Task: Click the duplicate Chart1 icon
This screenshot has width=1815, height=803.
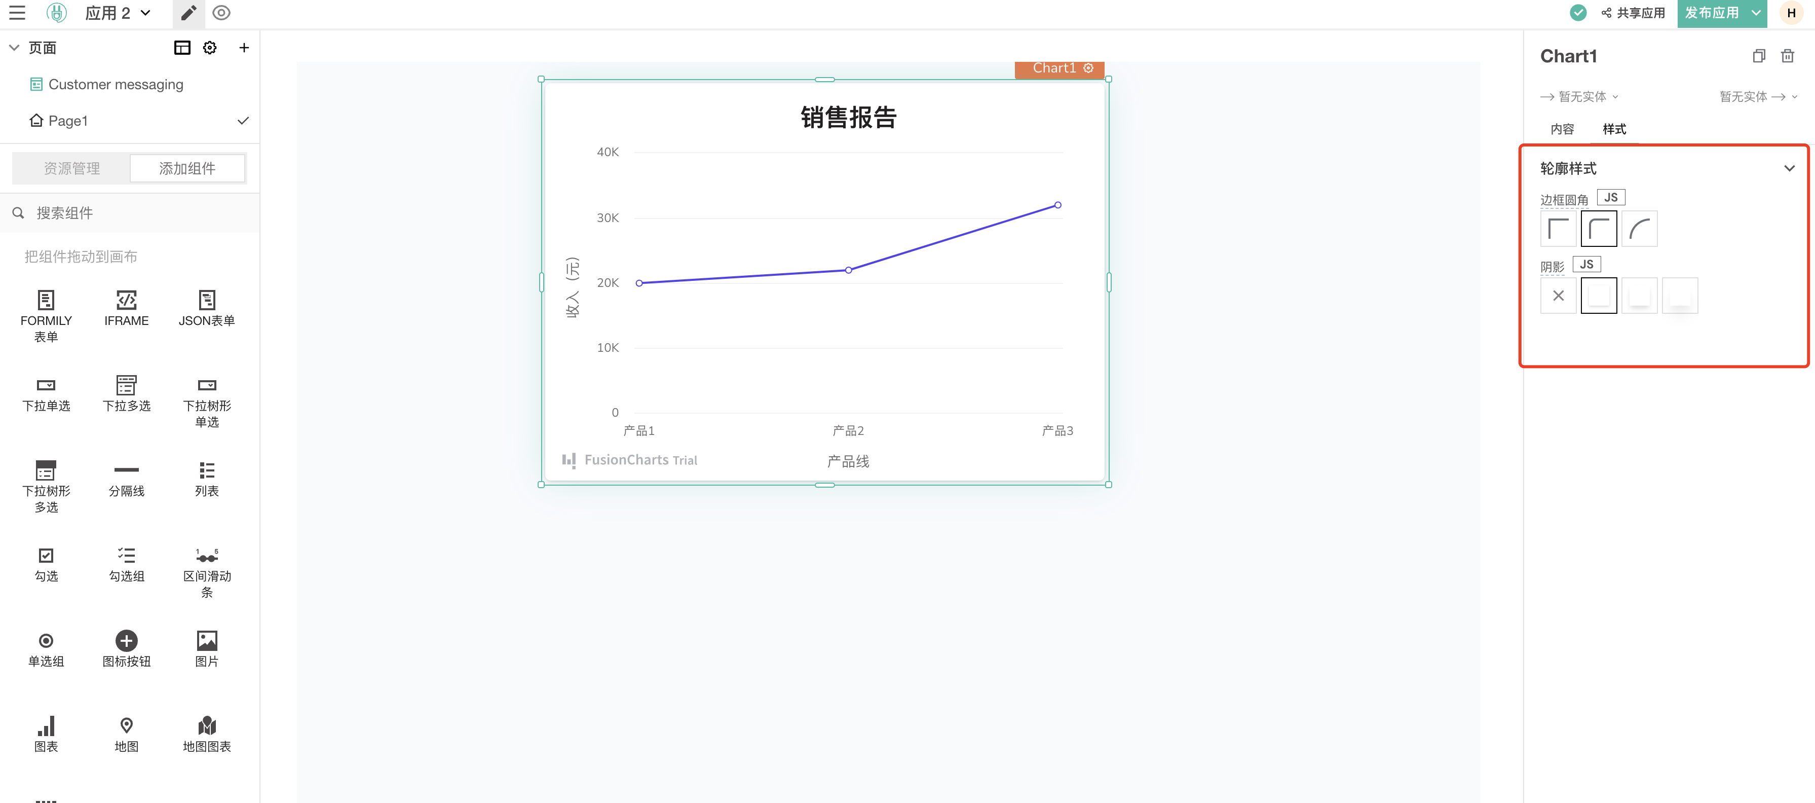Action: (1759, 56)
